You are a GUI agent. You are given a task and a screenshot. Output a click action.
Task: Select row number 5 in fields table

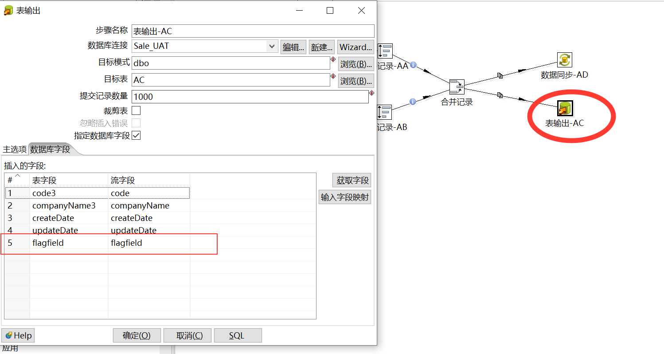[x=17, y=243]
